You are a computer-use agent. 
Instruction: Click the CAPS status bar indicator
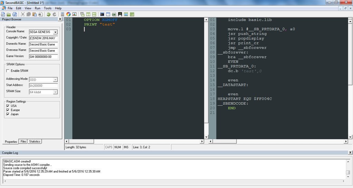tap(109, 147)
